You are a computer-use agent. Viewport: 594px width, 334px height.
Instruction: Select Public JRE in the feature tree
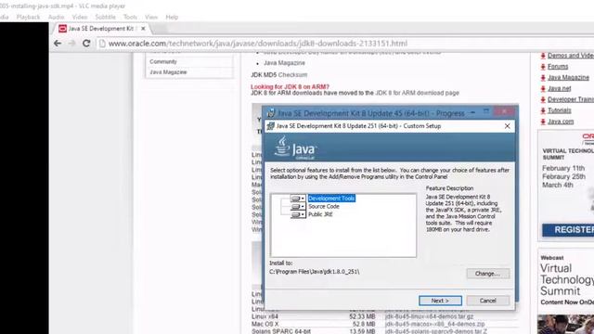point(320,214)
